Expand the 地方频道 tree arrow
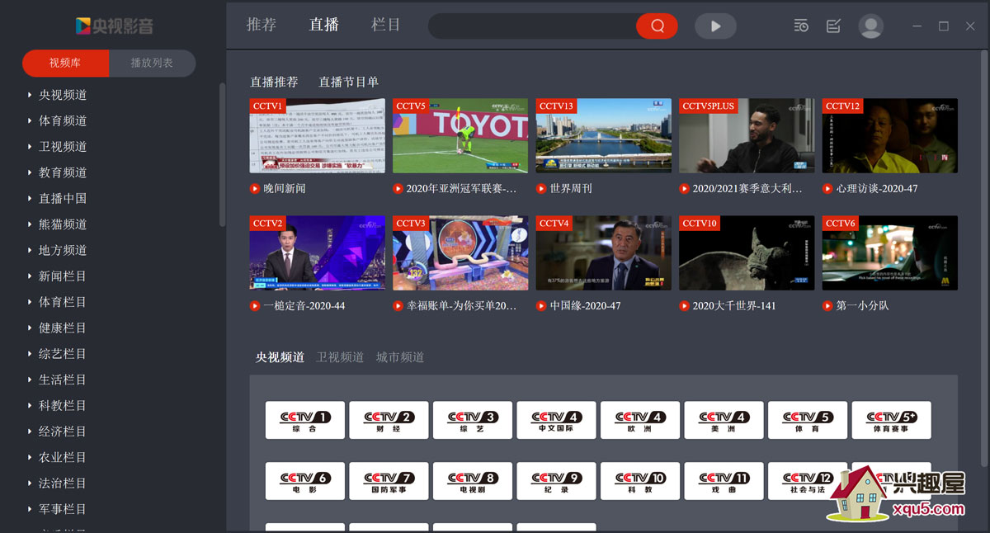This screenshot has height=533, width=990. pyautogui.click(x=30, y=250)
